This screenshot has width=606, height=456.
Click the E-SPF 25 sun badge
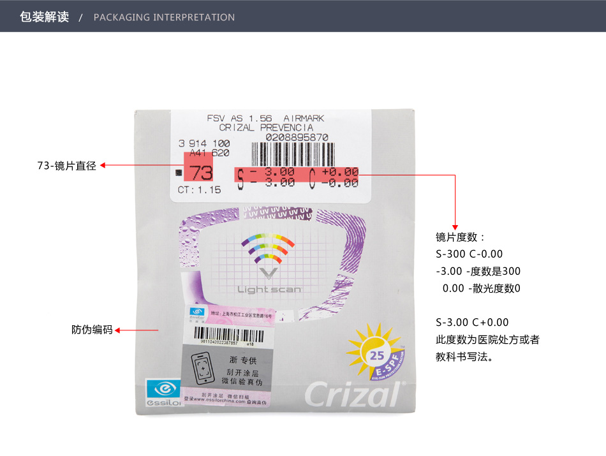click(x=376, y=352)
